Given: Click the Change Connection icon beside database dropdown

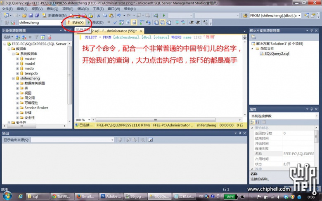Looking at the screenshot, I should coord(13,22).
